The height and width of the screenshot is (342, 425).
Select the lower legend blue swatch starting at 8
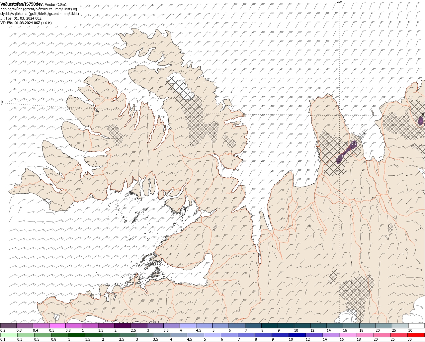(x=264, y=335)
